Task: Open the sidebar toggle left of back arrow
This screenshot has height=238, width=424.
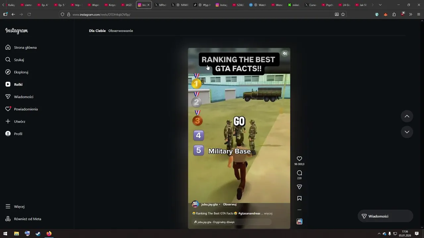Action: pos(5,14)
